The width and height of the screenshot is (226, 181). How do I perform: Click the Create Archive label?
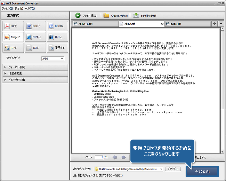pyautogui.click(x=119, y=16)
